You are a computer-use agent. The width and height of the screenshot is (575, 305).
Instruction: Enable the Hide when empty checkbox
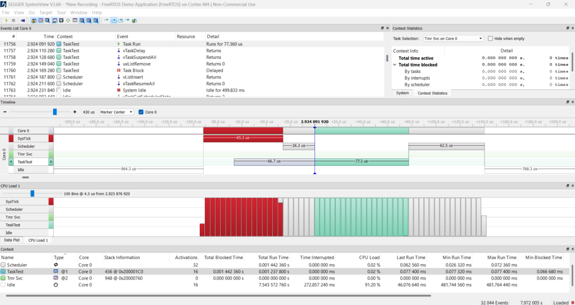(490, 39)
